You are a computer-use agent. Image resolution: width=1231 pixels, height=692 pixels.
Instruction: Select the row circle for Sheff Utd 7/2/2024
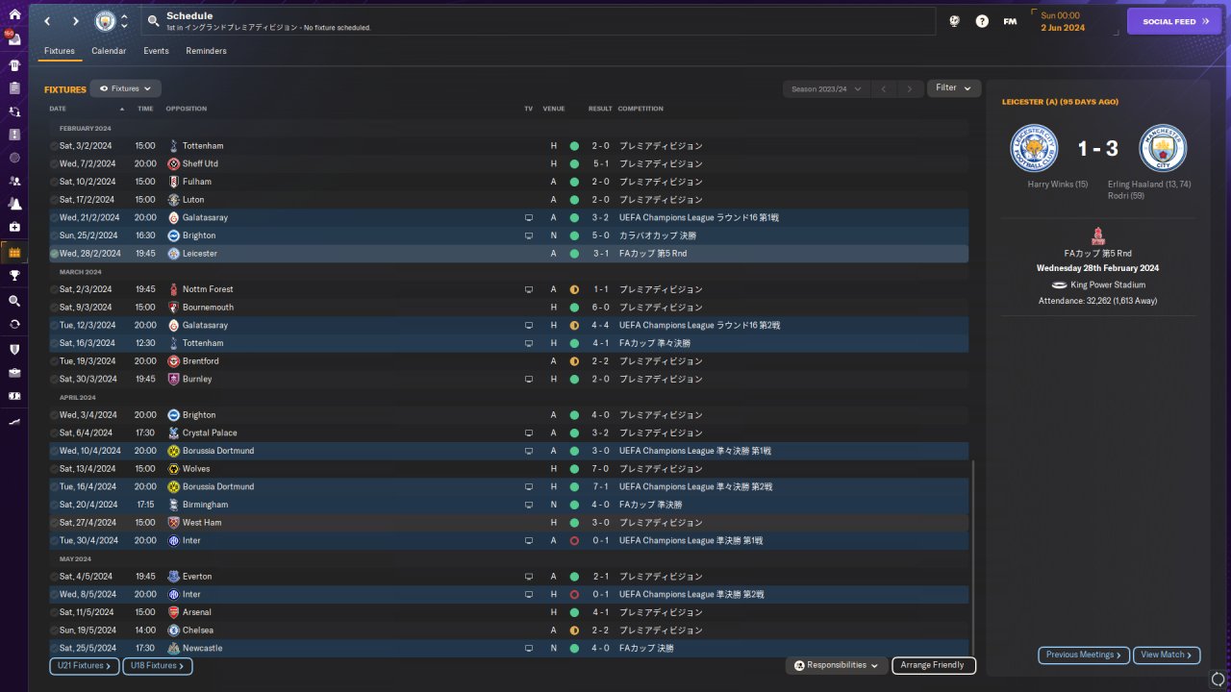54,164
